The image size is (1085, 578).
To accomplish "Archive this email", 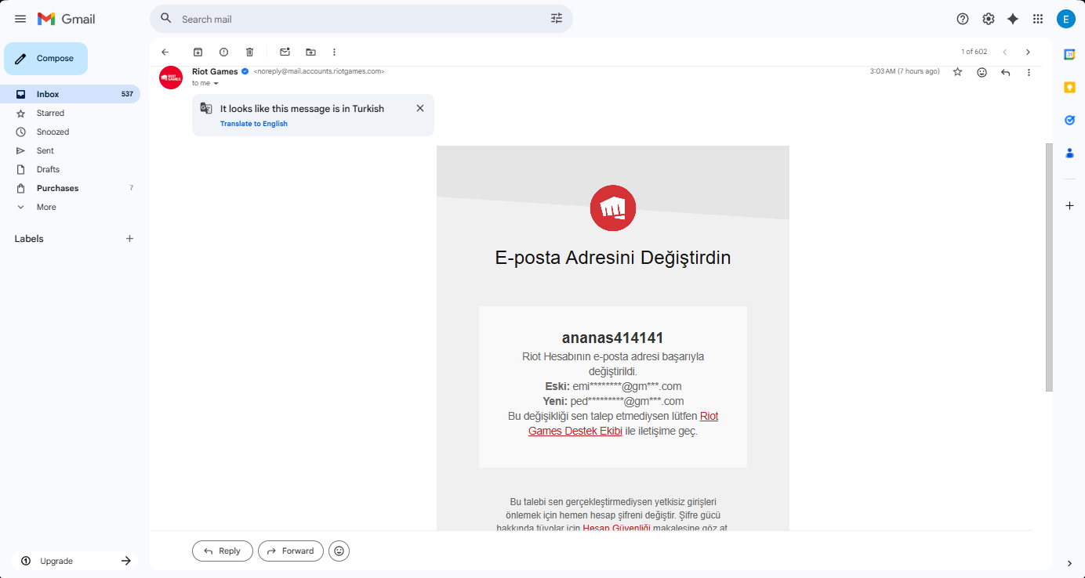I will click(x=198, y=52).
